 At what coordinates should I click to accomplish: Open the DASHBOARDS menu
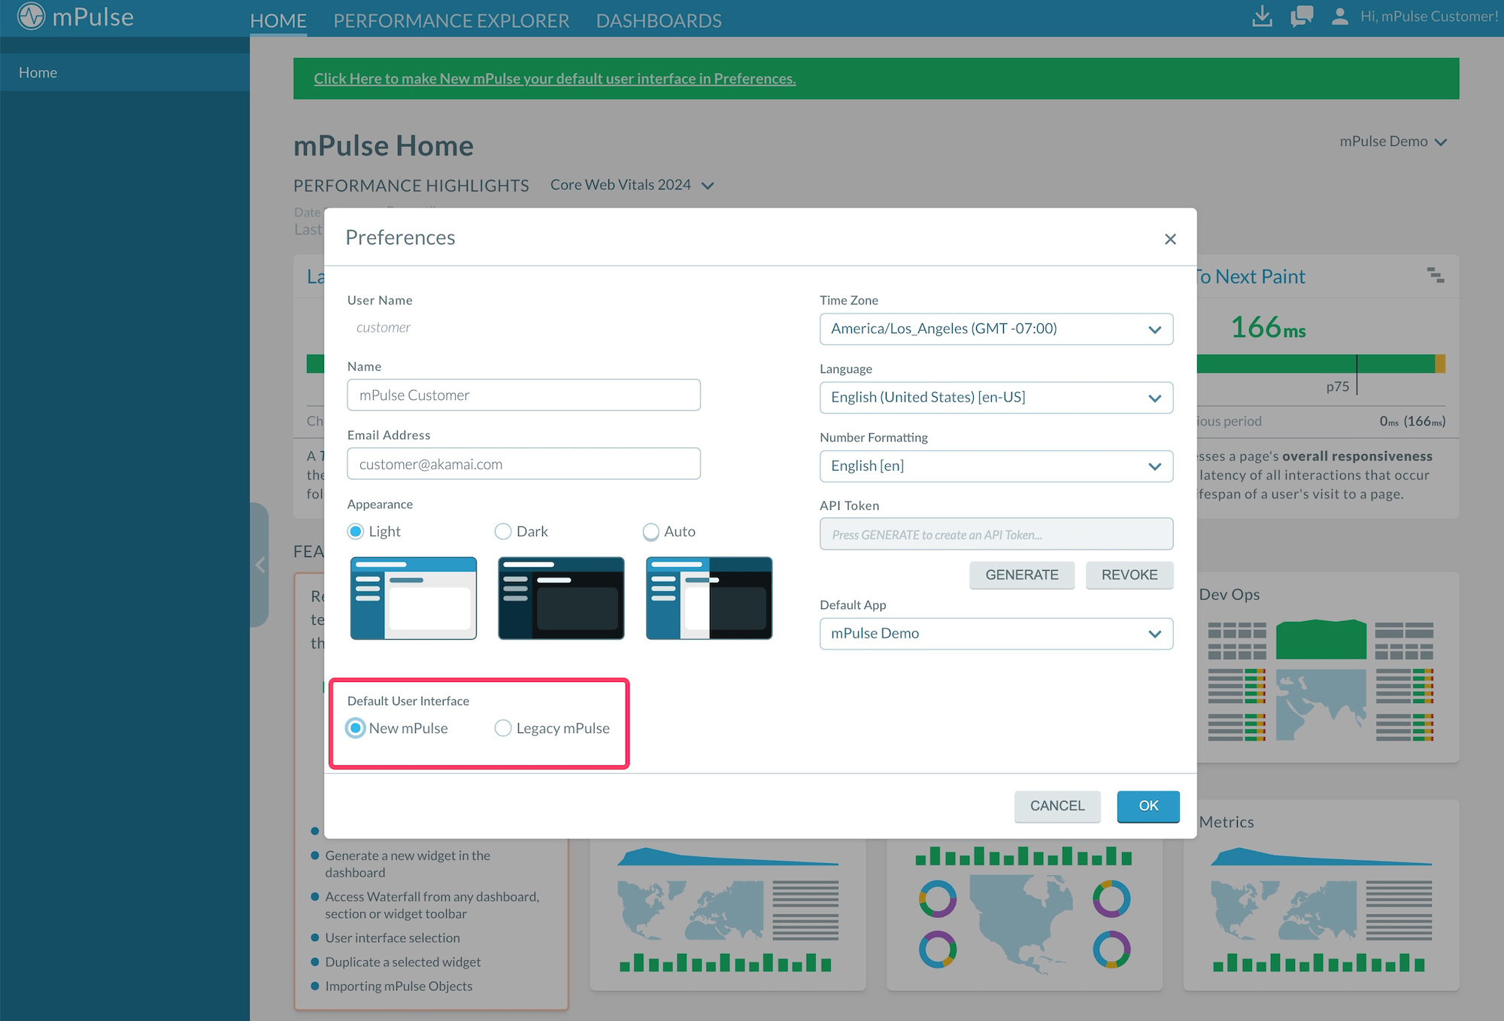pos(658,20)
